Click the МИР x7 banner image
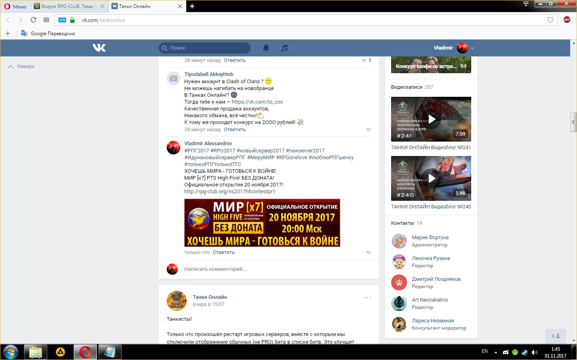The height and width of the screenshot is (360, 577). tap(262, 223)
